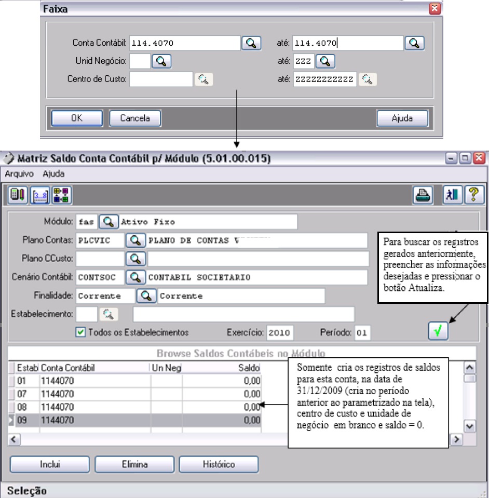Open lookup for ending Conta Contábil
The height and width of the screenshot is (498, 489).
414,43
